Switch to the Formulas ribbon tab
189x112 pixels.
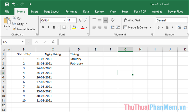point(72,12)
